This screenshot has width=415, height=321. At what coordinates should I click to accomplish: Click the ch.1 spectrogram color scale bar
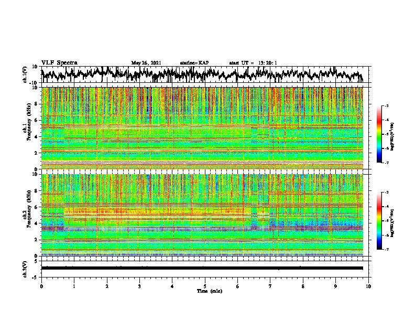379,134
